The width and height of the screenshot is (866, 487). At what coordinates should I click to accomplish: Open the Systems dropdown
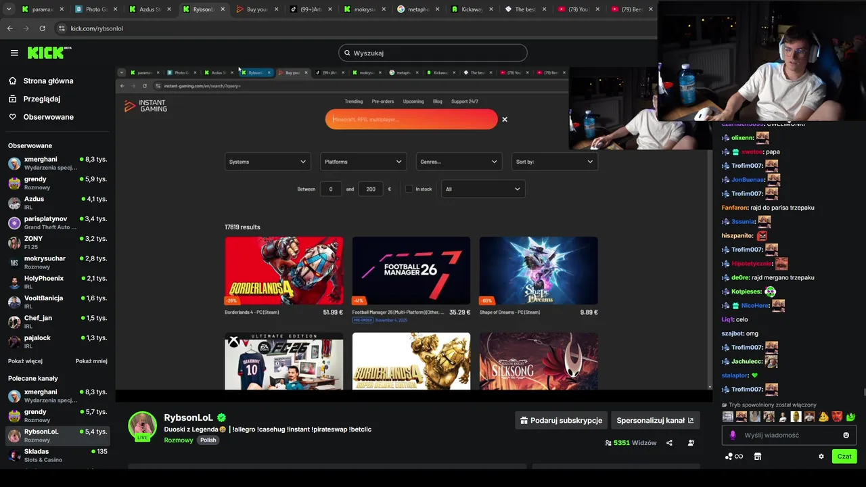pos(267,162)
